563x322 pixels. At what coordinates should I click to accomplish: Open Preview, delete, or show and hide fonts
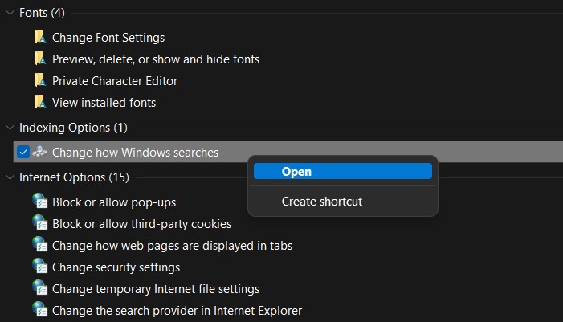[156, 59]
